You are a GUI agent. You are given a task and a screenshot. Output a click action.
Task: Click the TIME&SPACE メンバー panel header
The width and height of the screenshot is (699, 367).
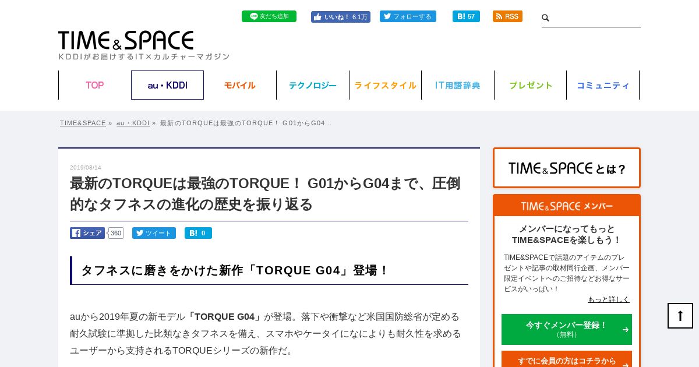567,206
